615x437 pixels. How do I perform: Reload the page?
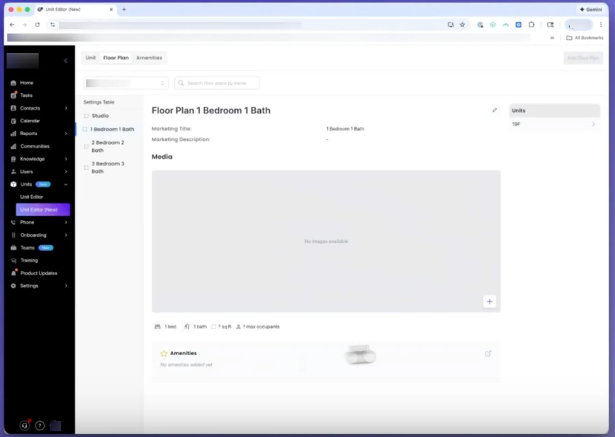(x=37, y=25)
